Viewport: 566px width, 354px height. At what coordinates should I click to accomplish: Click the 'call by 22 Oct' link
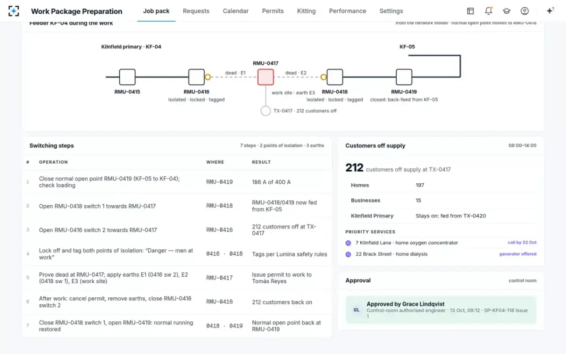pos(522,243)
